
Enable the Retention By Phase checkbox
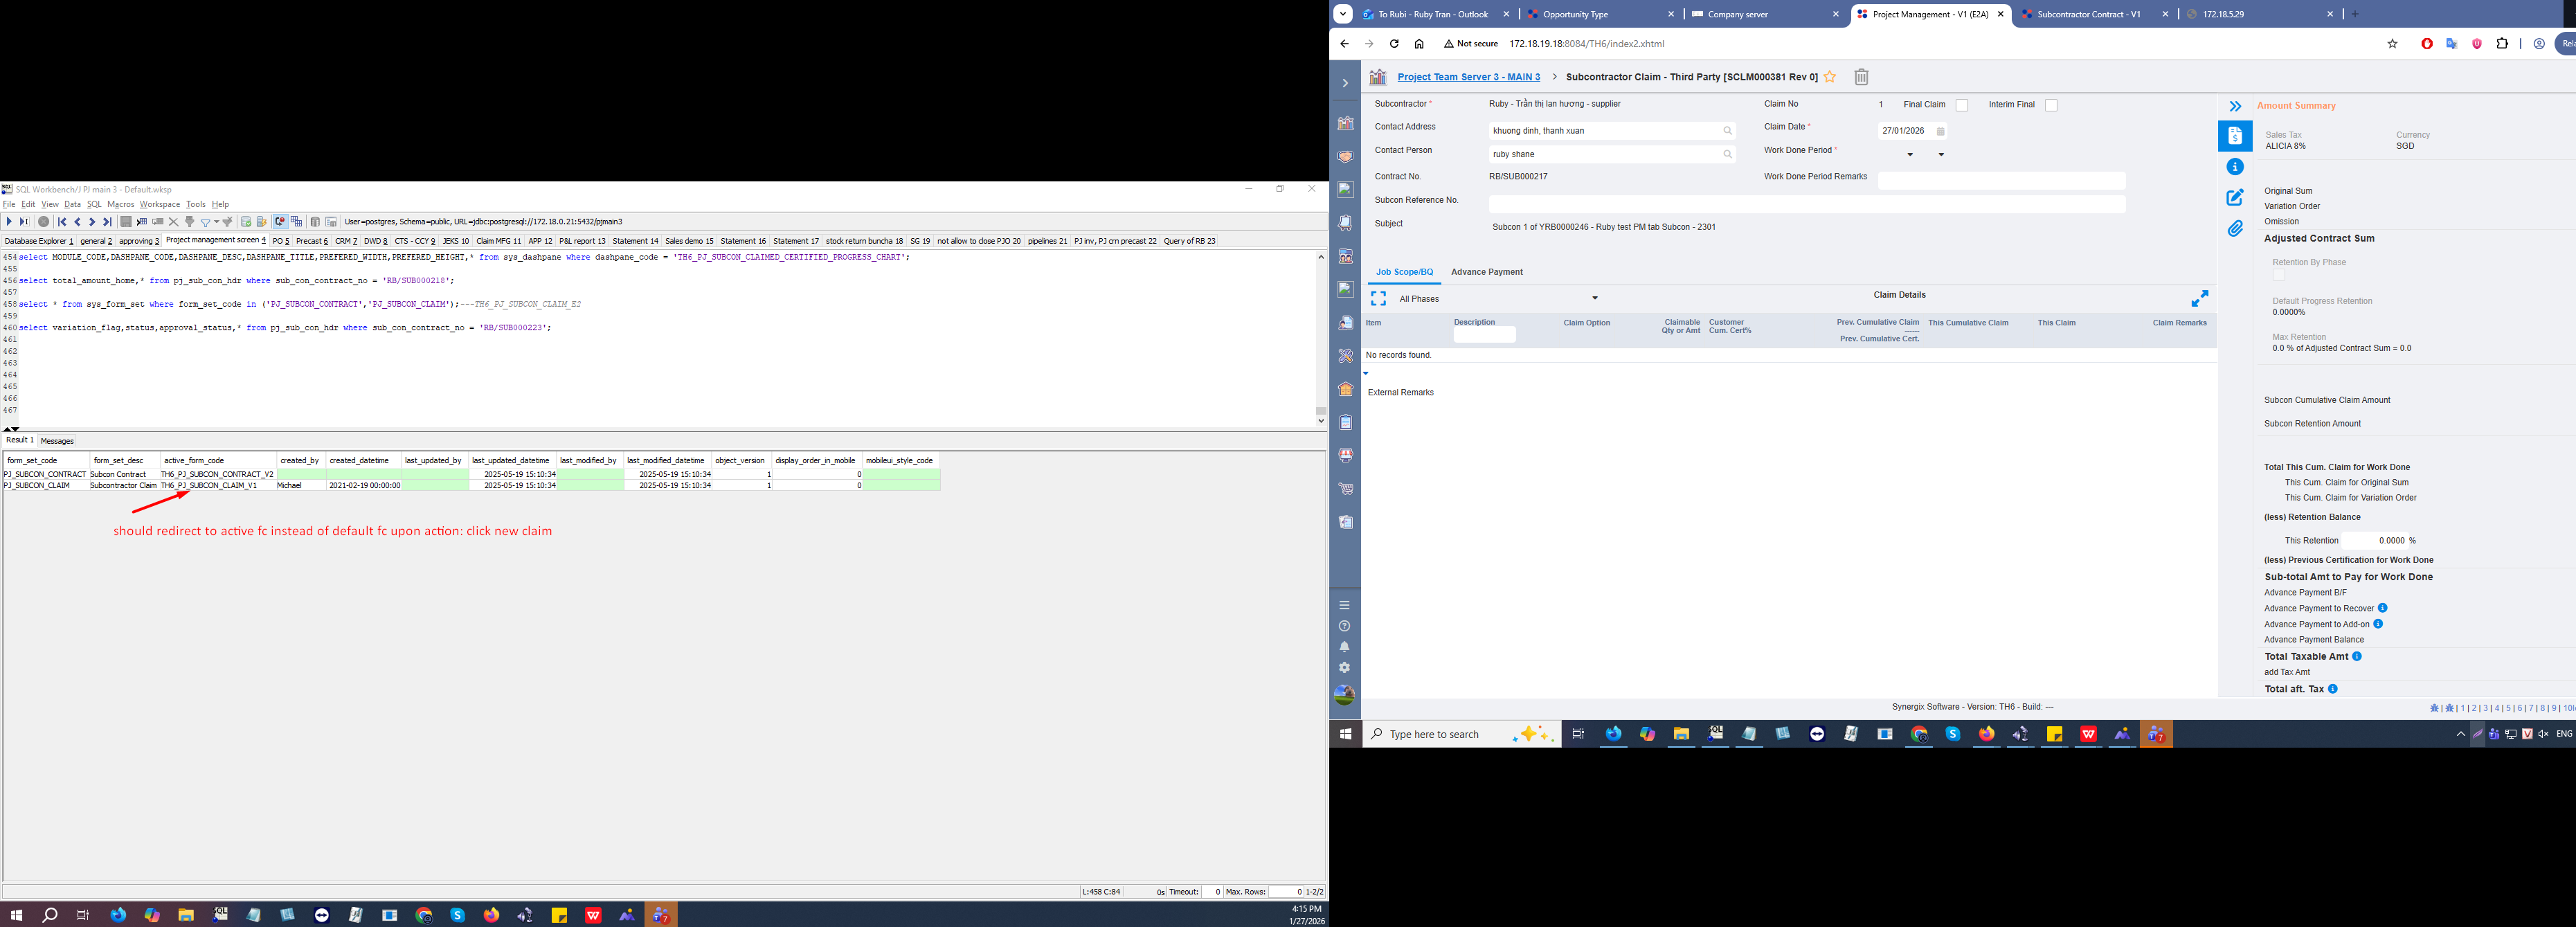tap(2278, 275)
